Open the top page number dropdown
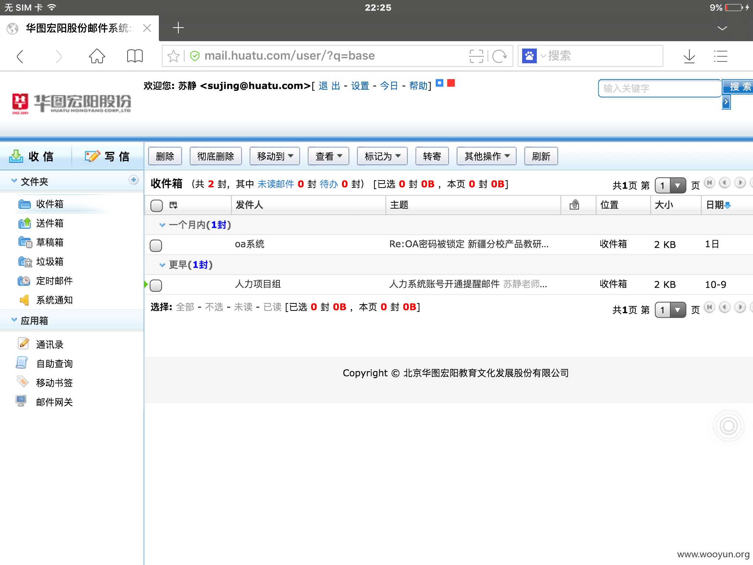Screen dimensions: 753x565 click(671, 185)
